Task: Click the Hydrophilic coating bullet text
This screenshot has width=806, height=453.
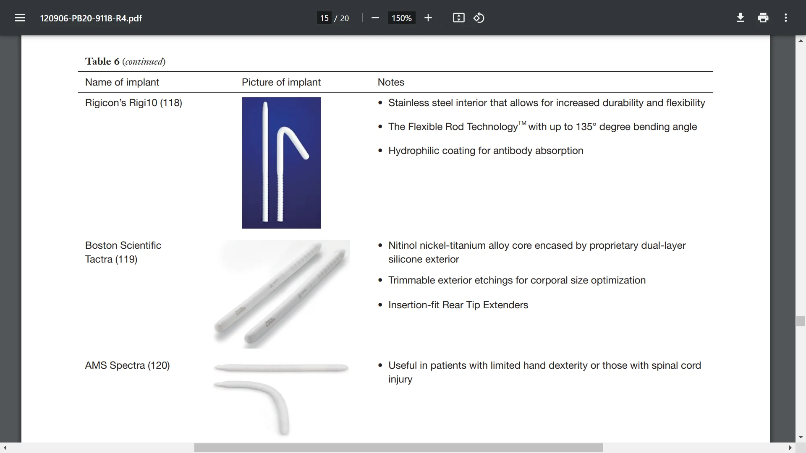Action: (x=486, y=151)
